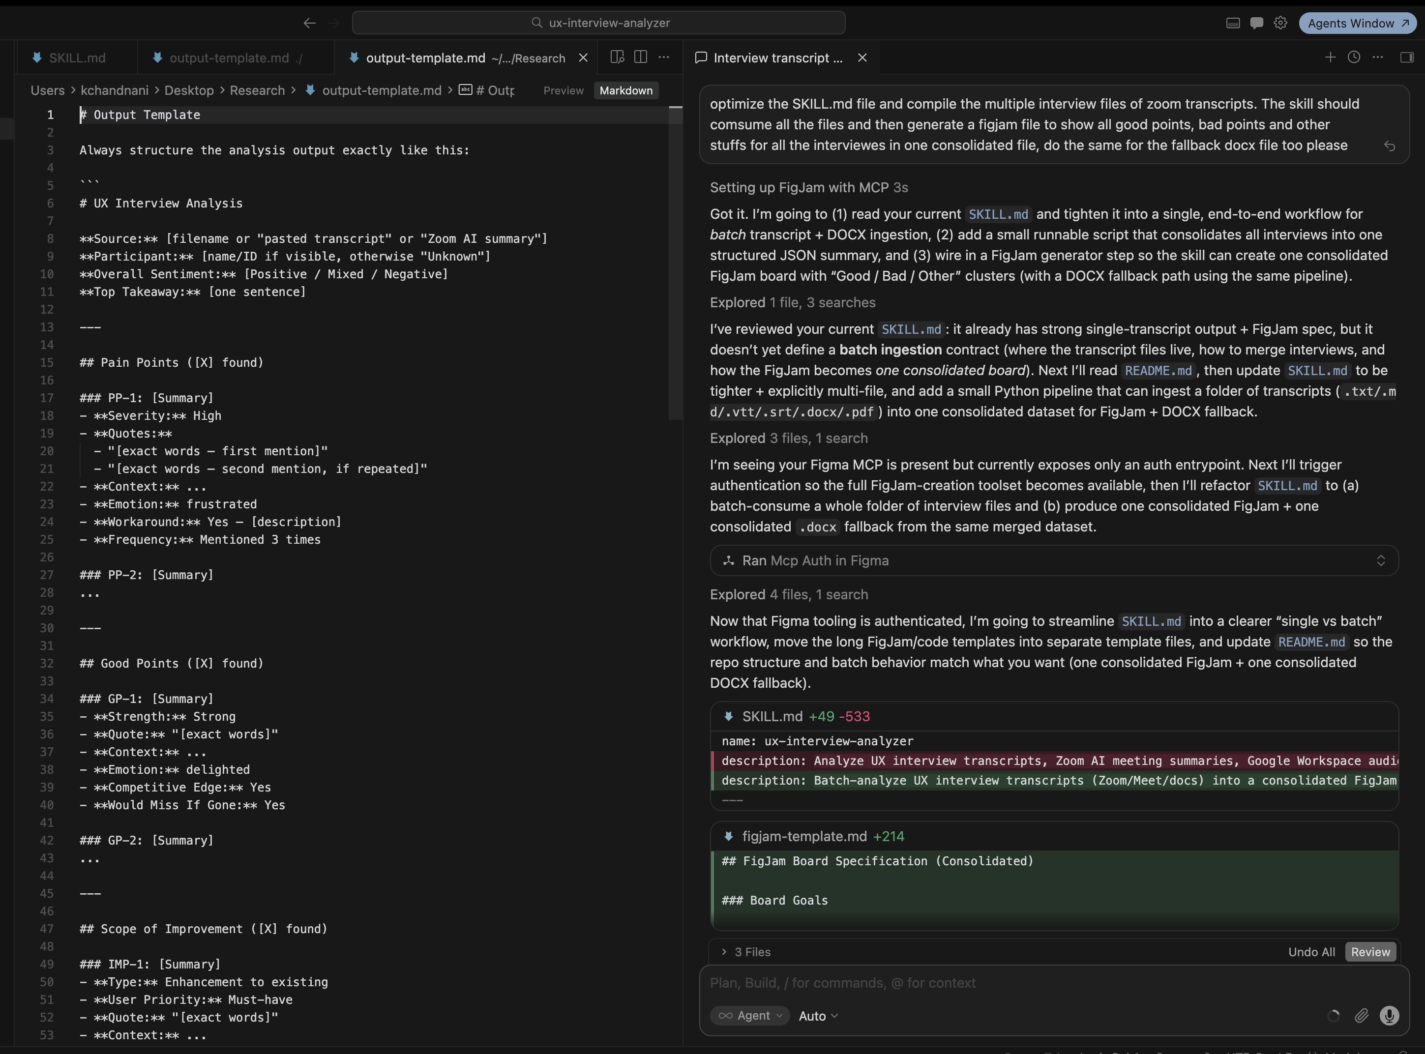Open the Auto model dropdown
This screenshot has width=1425, height=1054.
tap(818, 1016)
